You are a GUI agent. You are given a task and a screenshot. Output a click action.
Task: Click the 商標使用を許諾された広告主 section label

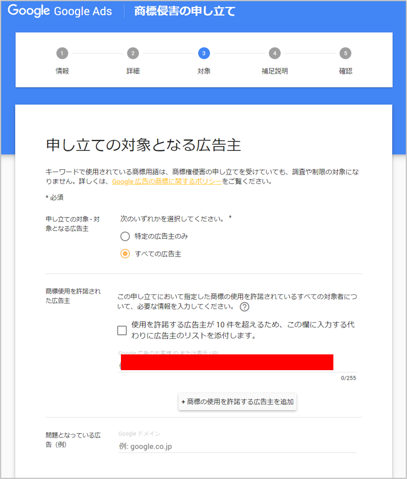(73, 295)
